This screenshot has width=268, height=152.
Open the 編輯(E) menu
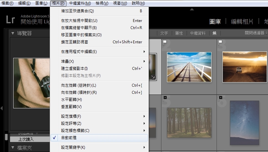[x=24, y=3]
